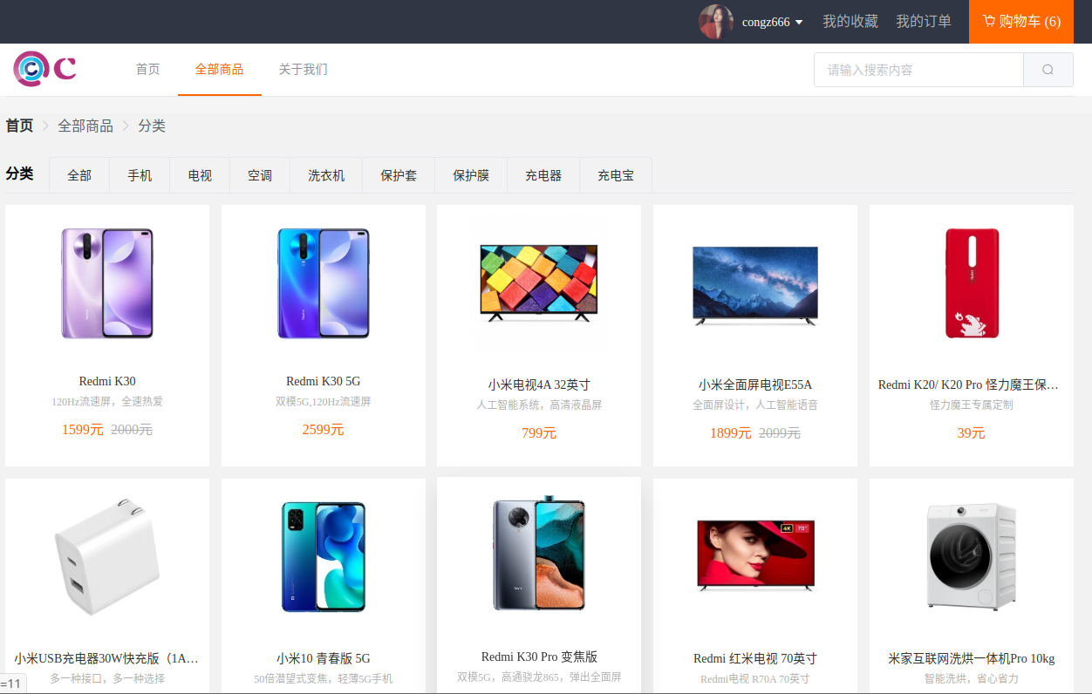The image size is (1092, 694).
Task: Select the 全部 category tab
Action: (x=79, y=175)
